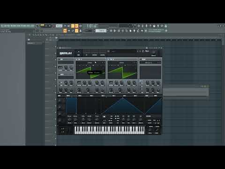Select next filter type with right arrow

(x=160, y=62)
